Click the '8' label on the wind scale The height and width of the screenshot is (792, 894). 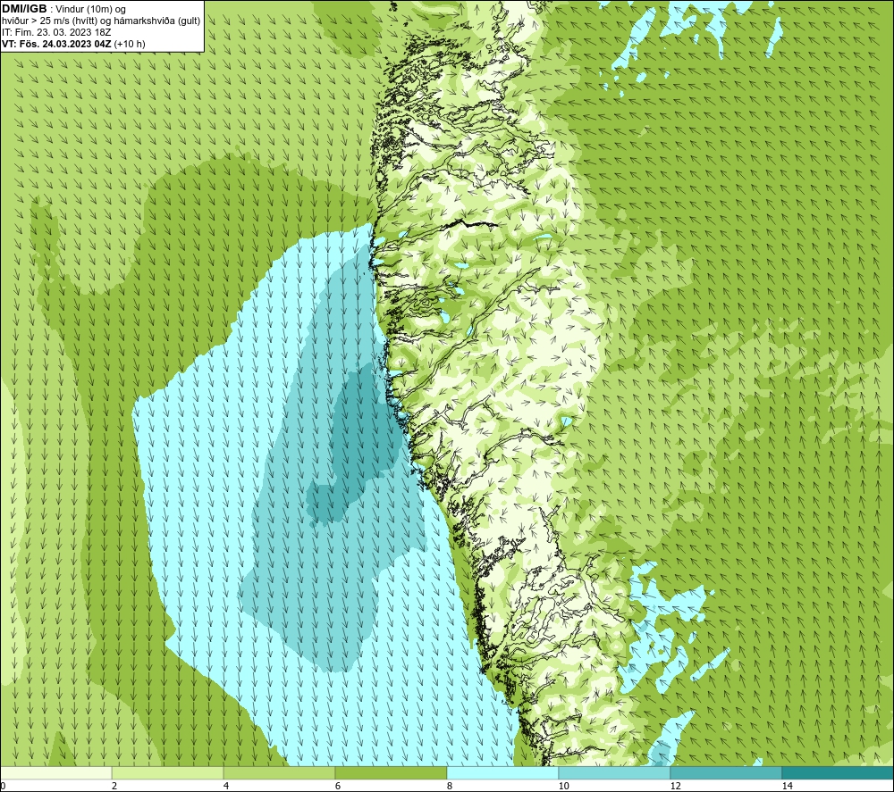450,787
